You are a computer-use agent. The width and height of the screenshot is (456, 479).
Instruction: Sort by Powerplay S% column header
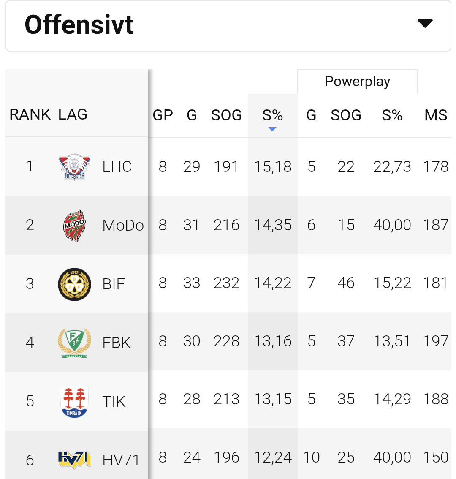tap(392, 115)
